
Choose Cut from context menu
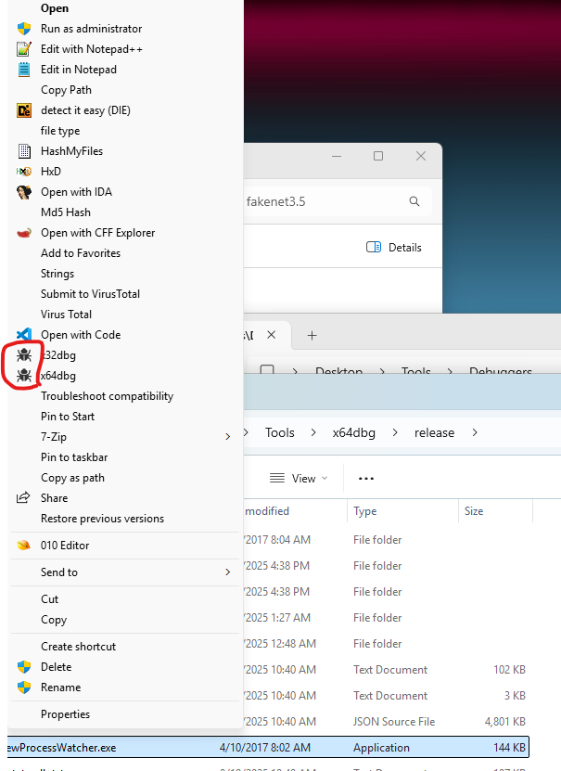pyautogui.click(x=49, y=599)
